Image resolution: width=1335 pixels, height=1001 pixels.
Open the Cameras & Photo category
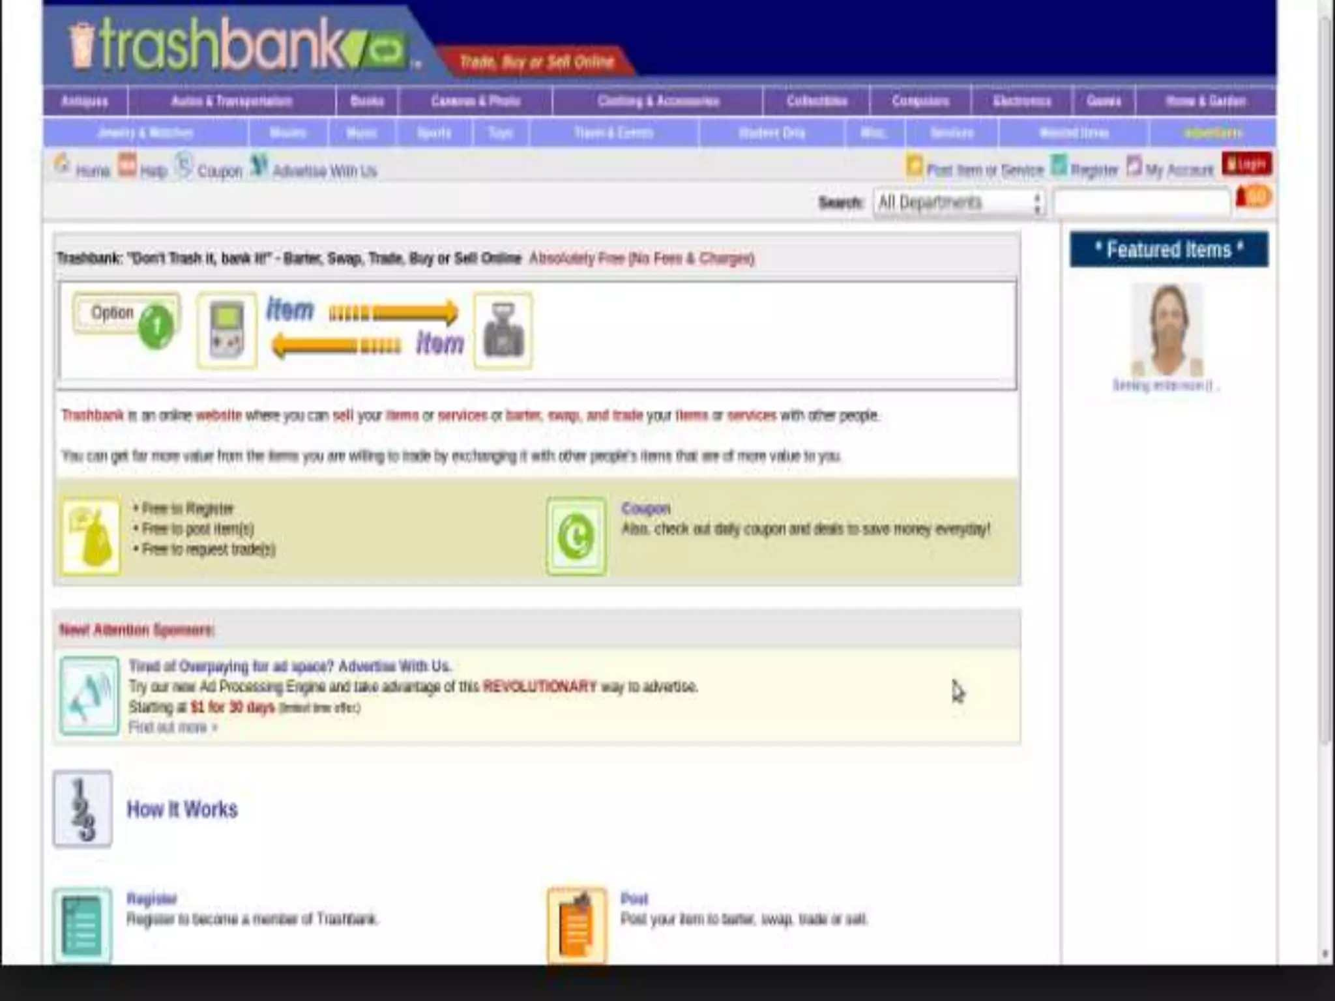[x=475, y=101]
